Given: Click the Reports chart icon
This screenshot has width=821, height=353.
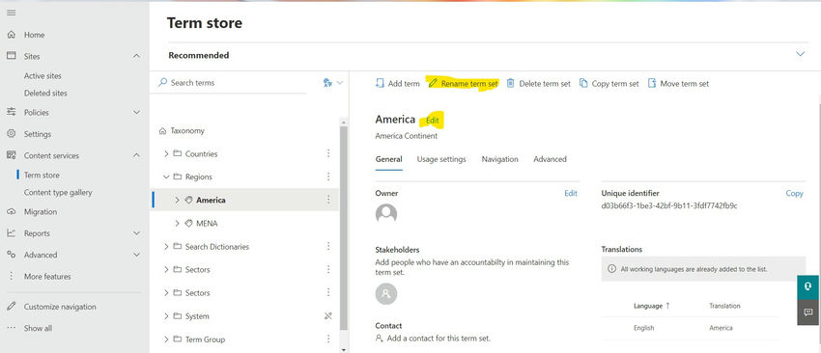Looking at the screenshot, I should pyautogui.click(x=11, y=233).
